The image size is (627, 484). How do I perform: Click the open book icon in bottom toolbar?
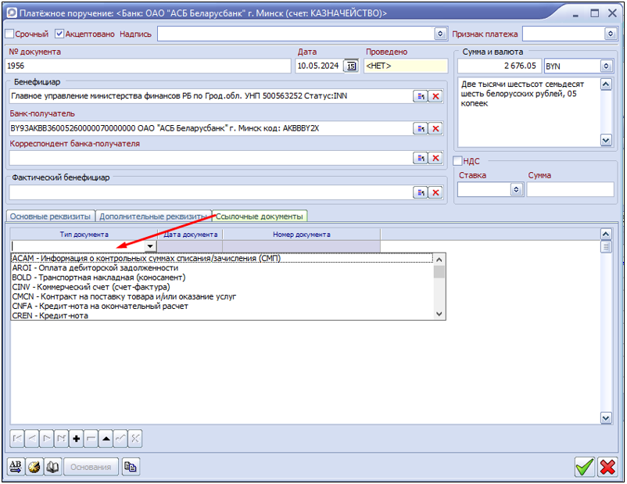pyautogui.click(x=52, y=468)
